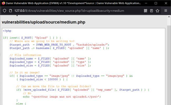Click the '$uploaded_type = $_FILES' assignment line
The width and height of the screenshot is (171, 105).
[50, 62]
